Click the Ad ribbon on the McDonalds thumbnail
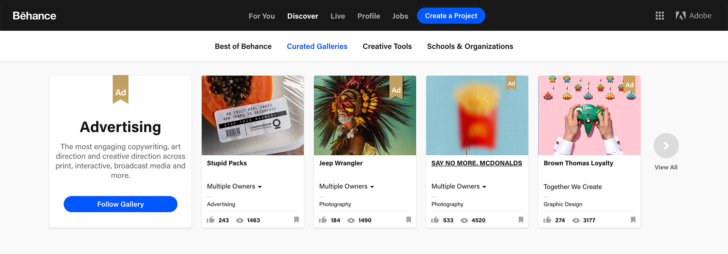This screenshot has width=728, height=254. coord(511,83)
